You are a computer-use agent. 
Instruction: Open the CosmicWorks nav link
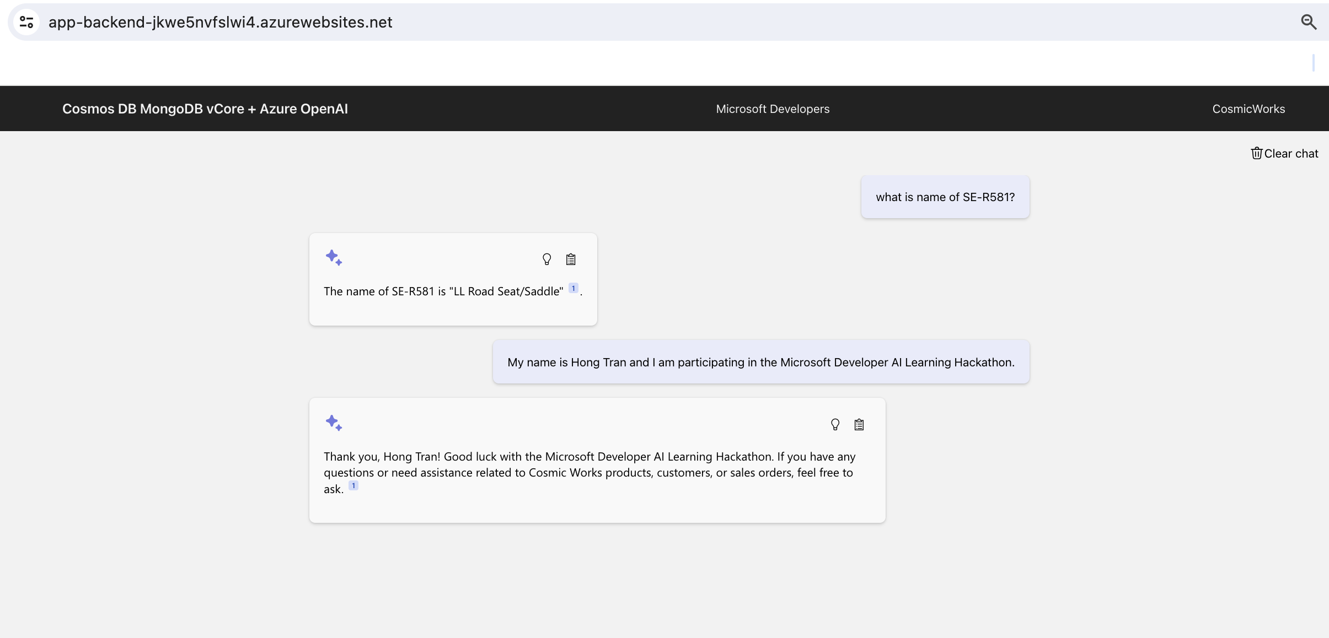(x=1248, y=109)
